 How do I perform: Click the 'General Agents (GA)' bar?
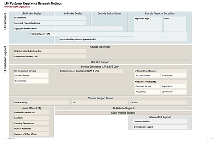pyautogui.click(x=109, y=34)
